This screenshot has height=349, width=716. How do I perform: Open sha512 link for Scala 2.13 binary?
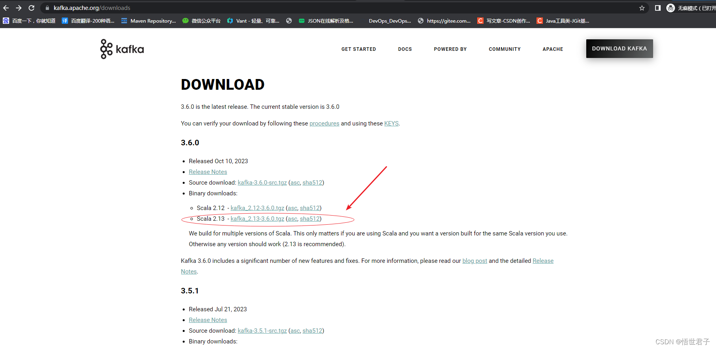[310, 219]
